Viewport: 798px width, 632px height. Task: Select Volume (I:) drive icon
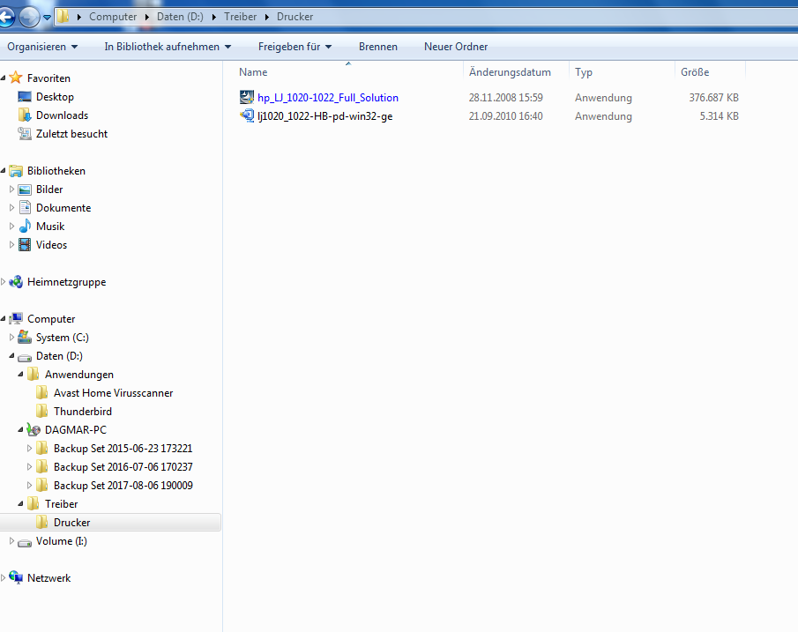pyautogui.click(x=25, y=542)
